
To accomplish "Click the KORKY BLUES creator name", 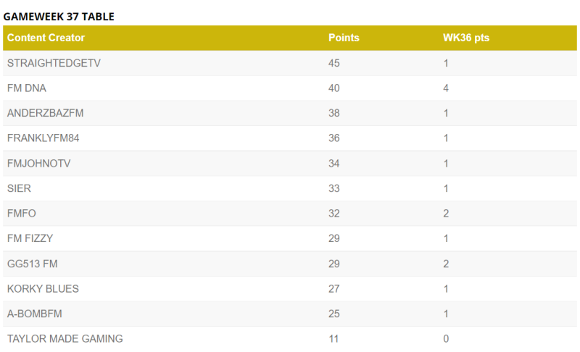I will click(x=43, y=288).
